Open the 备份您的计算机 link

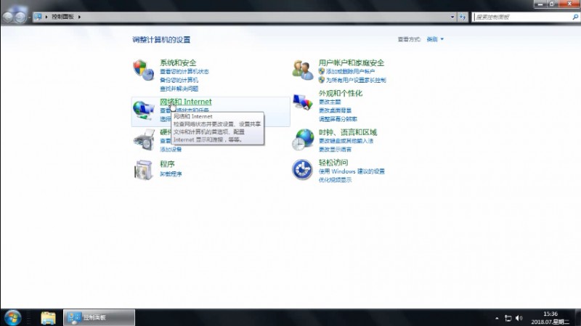179,80
